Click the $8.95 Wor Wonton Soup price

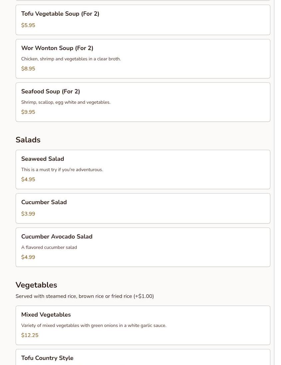point(28,69)
